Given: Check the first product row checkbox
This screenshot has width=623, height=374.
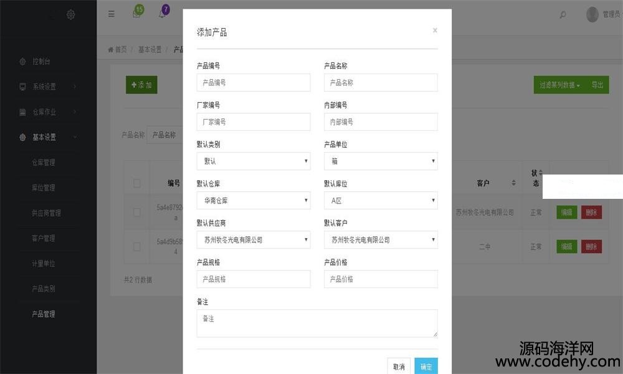Looking at the screenshot, I should [137, 212].
